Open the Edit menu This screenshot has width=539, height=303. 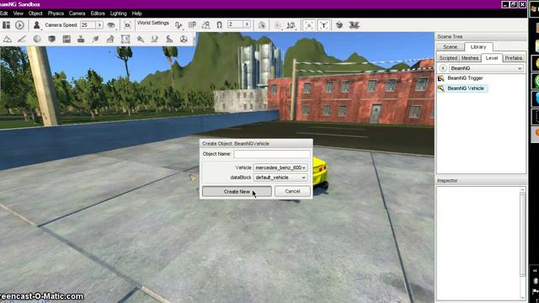pos(3,13)
